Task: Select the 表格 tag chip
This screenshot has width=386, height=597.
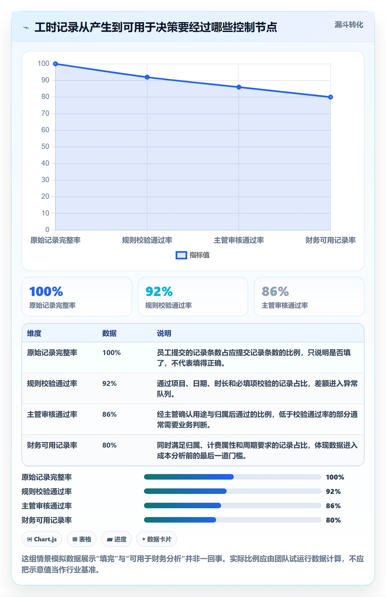Action: [82, 539]
